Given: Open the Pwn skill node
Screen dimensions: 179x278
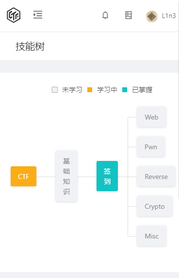Looking at the screenshot, I should (151, 147).
